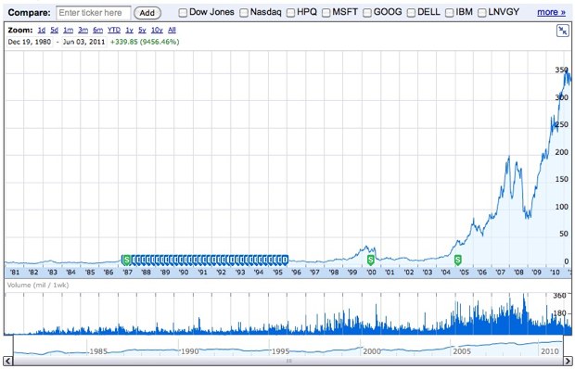The height and width of the screenshot is (369, 575).
Task: Toggle the IBM comparison checkbox
Action: coord(449,13)
